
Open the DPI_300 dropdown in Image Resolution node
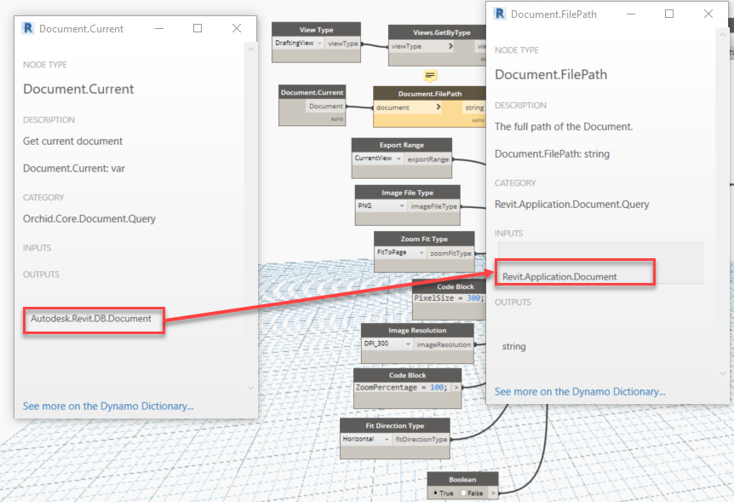click(x=387, y=344)
